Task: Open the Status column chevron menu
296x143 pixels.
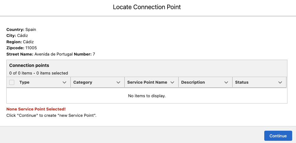Action: click(280, 82)
